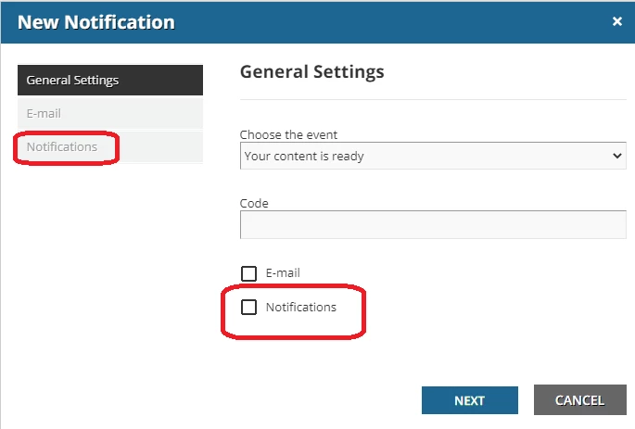Click 'Your content is ready' selected value

point(304,157)
